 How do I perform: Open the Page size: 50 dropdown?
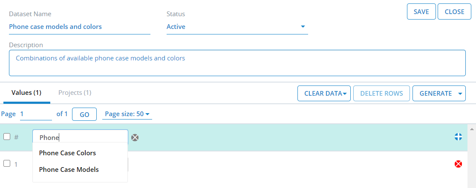(127, 114)
